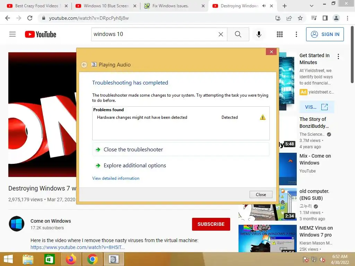Switch to Best Crazy Food Videos tab
Viewport: 355px width, 266px height.
(x=36, y=6)
